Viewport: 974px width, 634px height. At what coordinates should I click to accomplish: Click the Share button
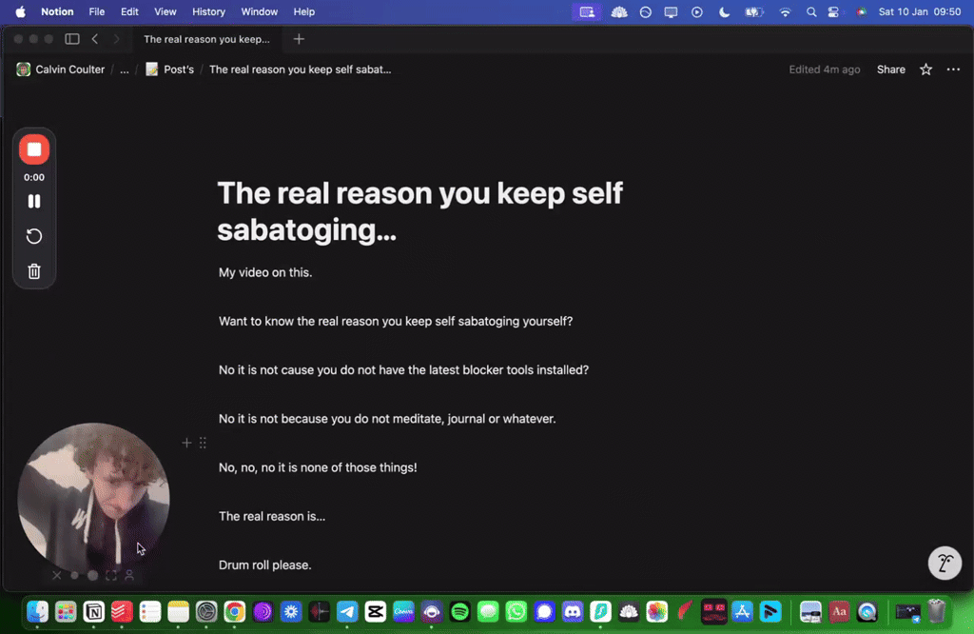[x=890, y=69]
